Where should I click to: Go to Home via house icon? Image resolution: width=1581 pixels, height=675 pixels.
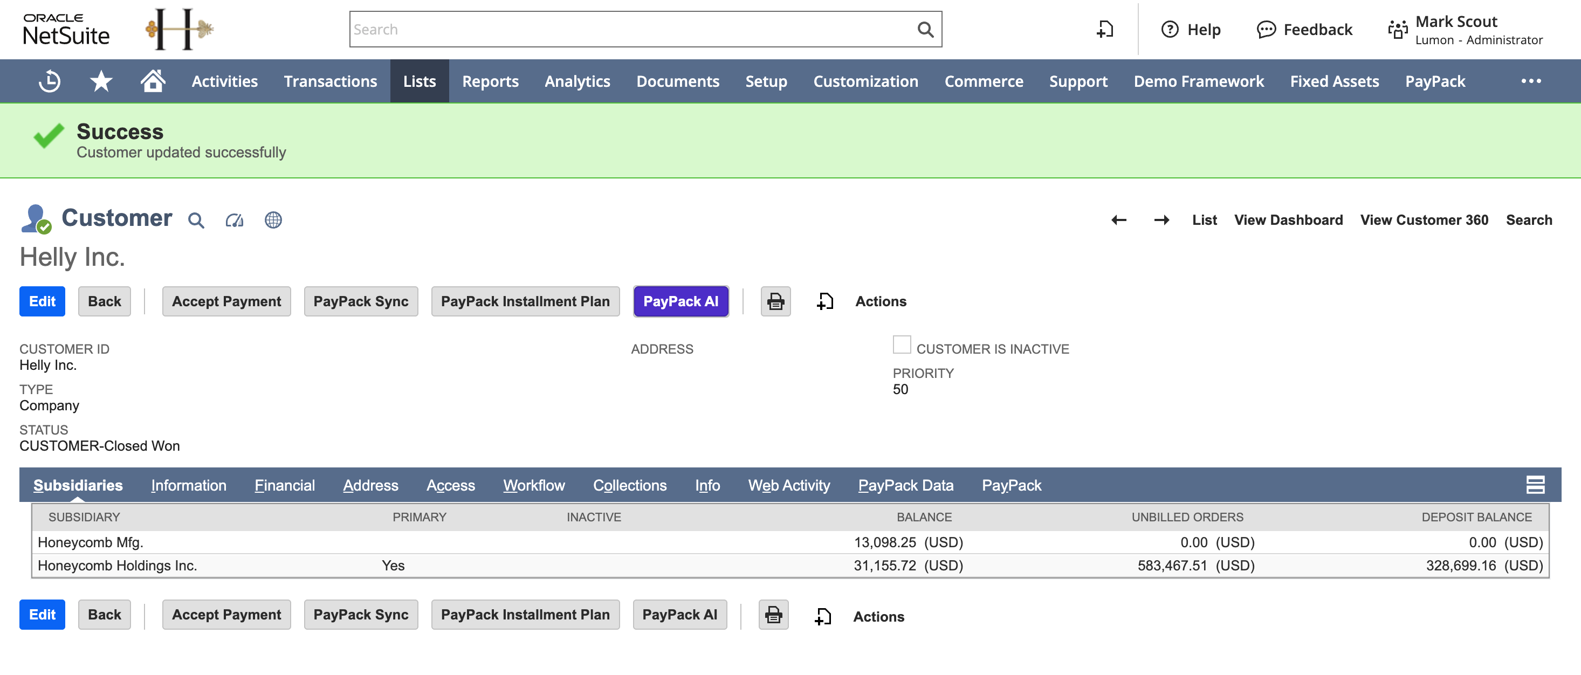point(153,80)
